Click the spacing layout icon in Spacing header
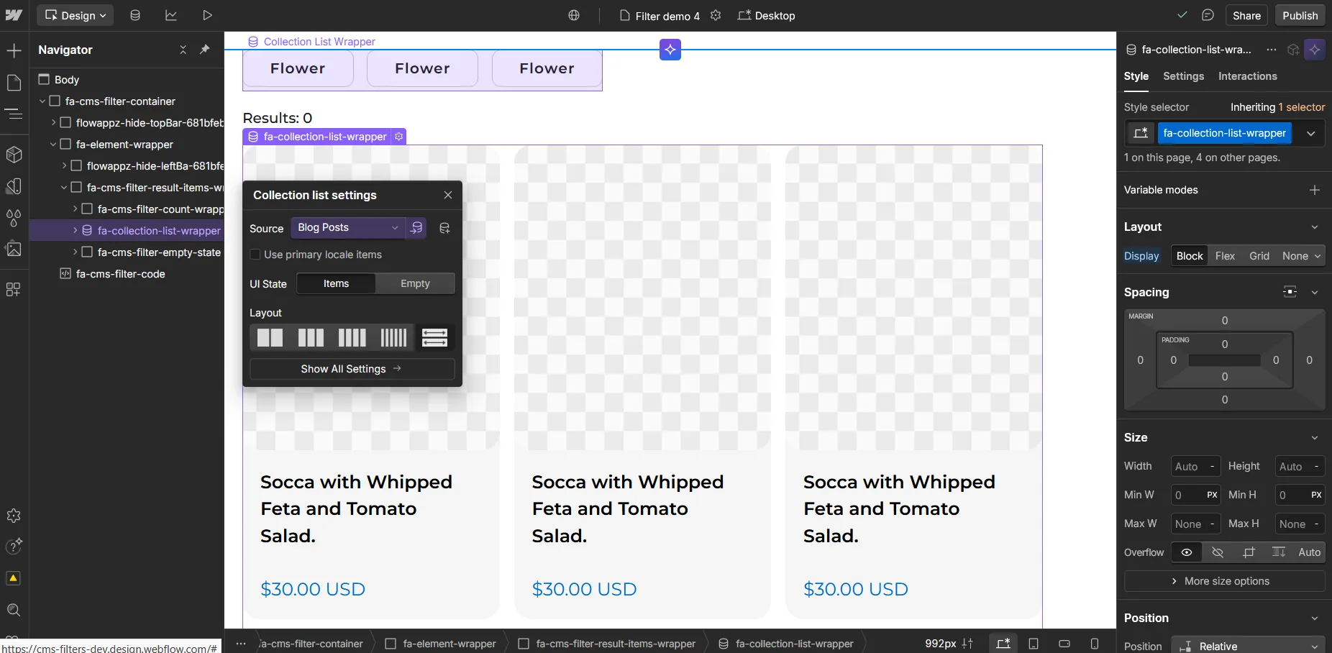 [1290, 292]
